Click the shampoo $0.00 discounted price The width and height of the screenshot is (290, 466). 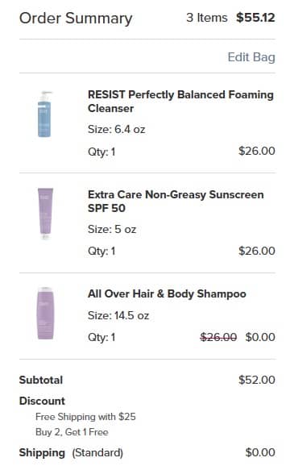(260, 337)
